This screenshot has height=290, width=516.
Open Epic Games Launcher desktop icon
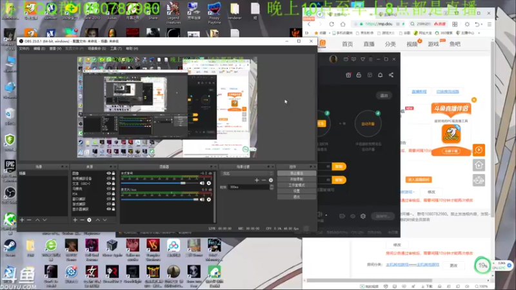(x=10, y=170)
